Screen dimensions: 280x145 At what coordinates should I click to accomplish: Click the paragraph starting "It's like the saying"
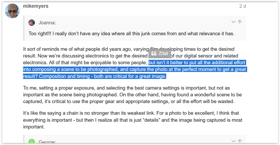pos(78,113)
